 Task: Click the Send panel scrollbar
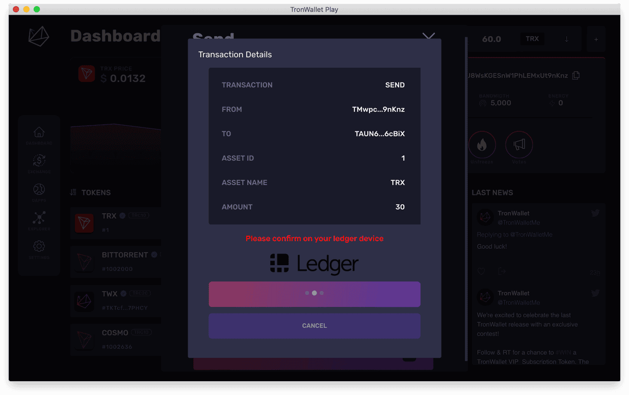(x=466, y=199)
